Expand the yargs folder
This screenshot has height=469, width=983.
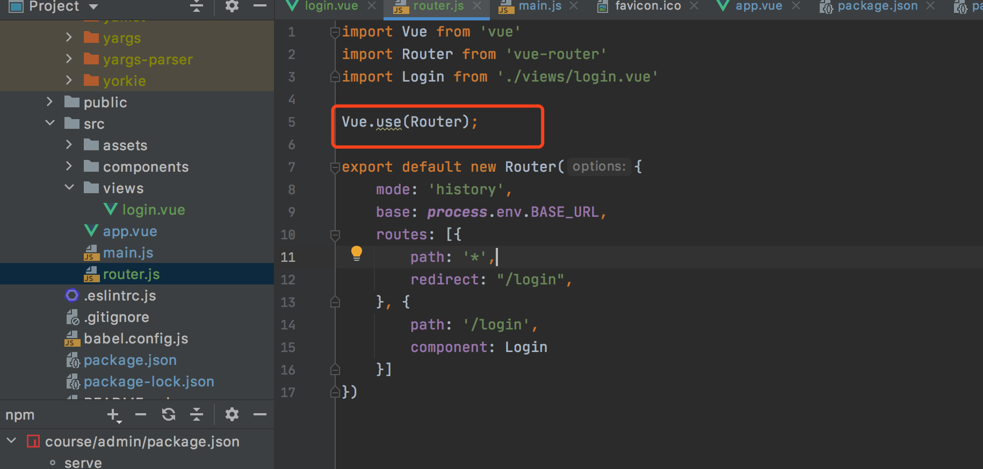69,38
